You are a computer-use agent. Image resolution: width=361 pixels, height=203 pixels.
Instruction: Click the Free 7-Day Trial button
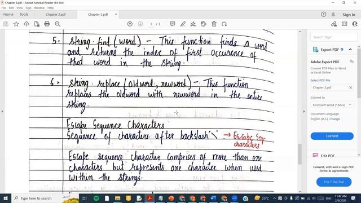tap(334, 182)
